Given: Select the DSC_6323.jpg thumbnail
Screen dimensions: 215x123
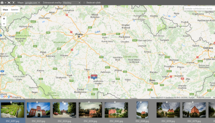Looking at the screenshot, I should click(x=38, y=110).
